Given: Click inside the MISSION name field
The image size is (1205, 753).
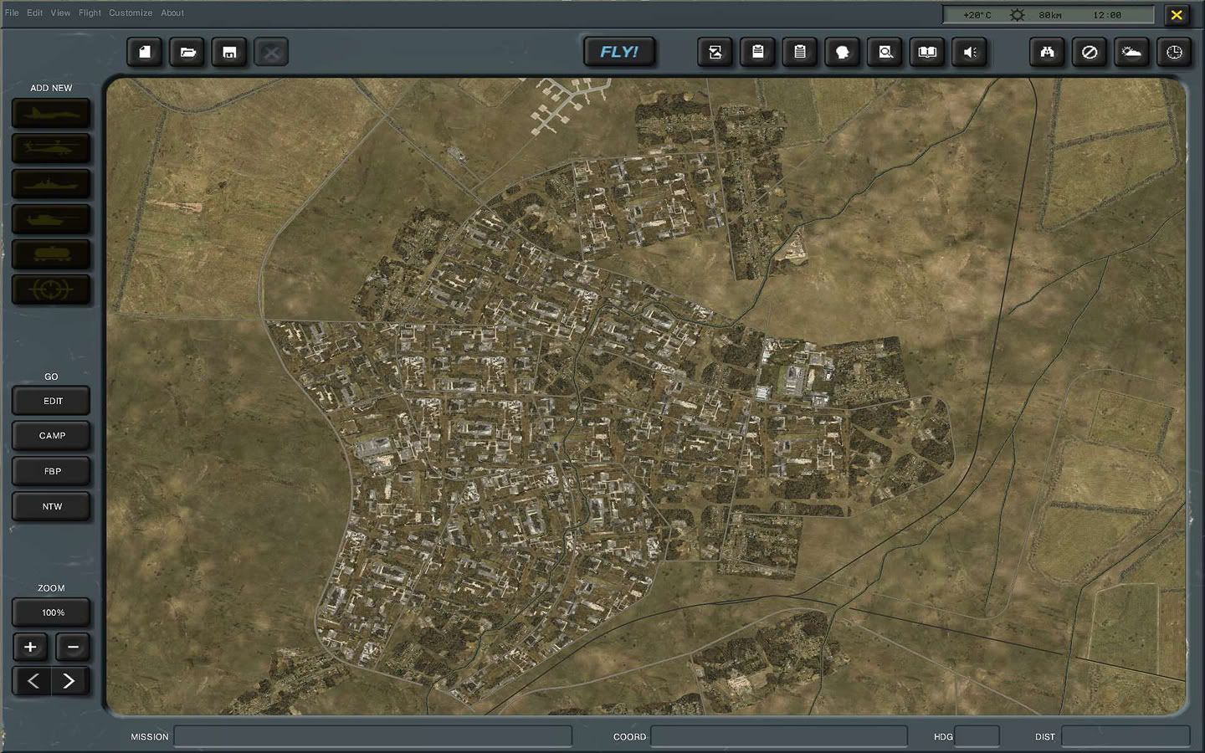Looking at the screenshot, I should (372, 737).
